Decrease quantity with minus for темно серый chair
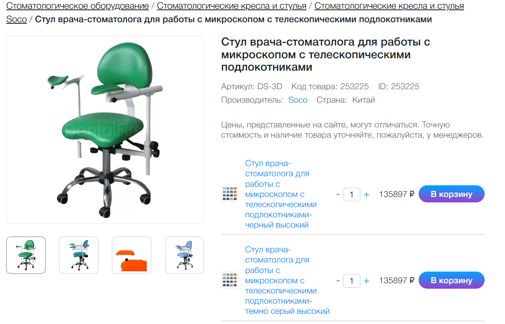Screen dimensions: 505x324 click(x=338, y=281)
